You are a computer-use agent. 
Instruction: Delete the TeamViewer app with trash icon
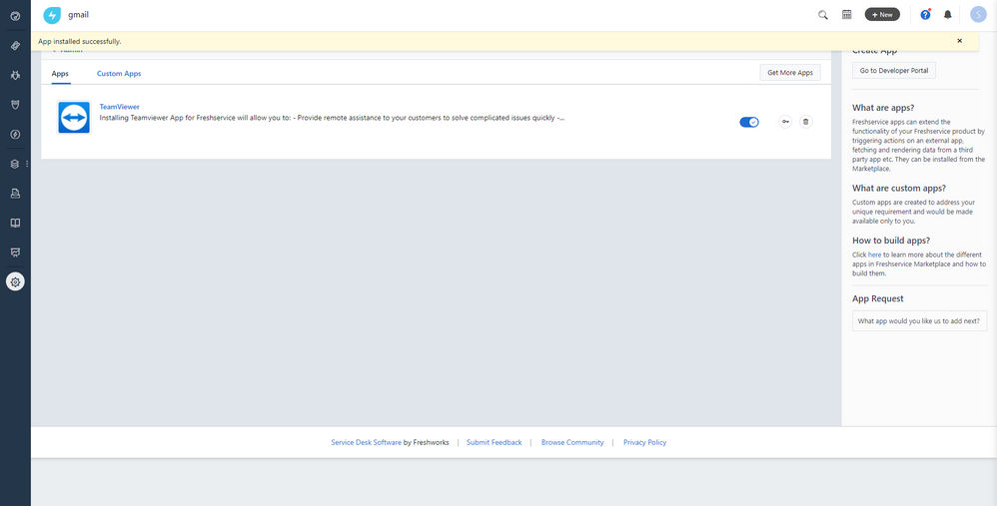point(805,122)
